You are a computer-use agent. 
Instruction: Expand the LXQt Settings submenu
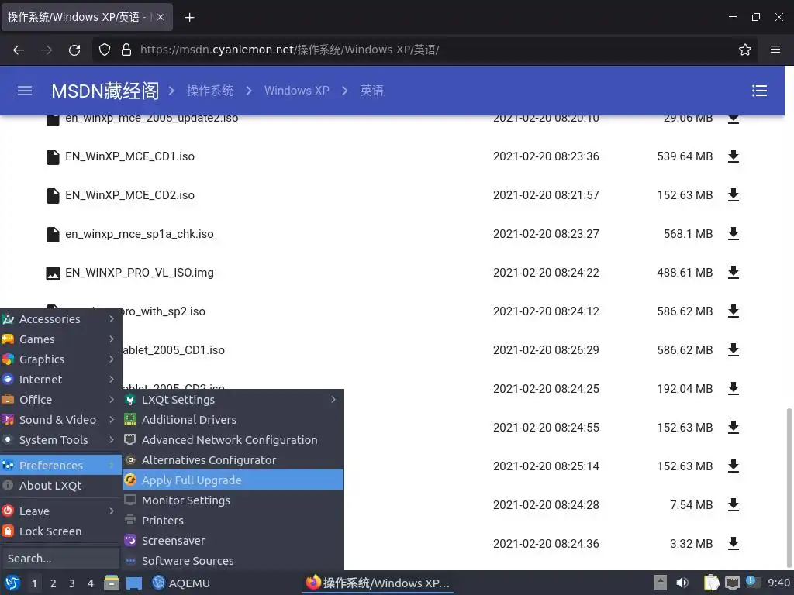[x=233, y=400]
